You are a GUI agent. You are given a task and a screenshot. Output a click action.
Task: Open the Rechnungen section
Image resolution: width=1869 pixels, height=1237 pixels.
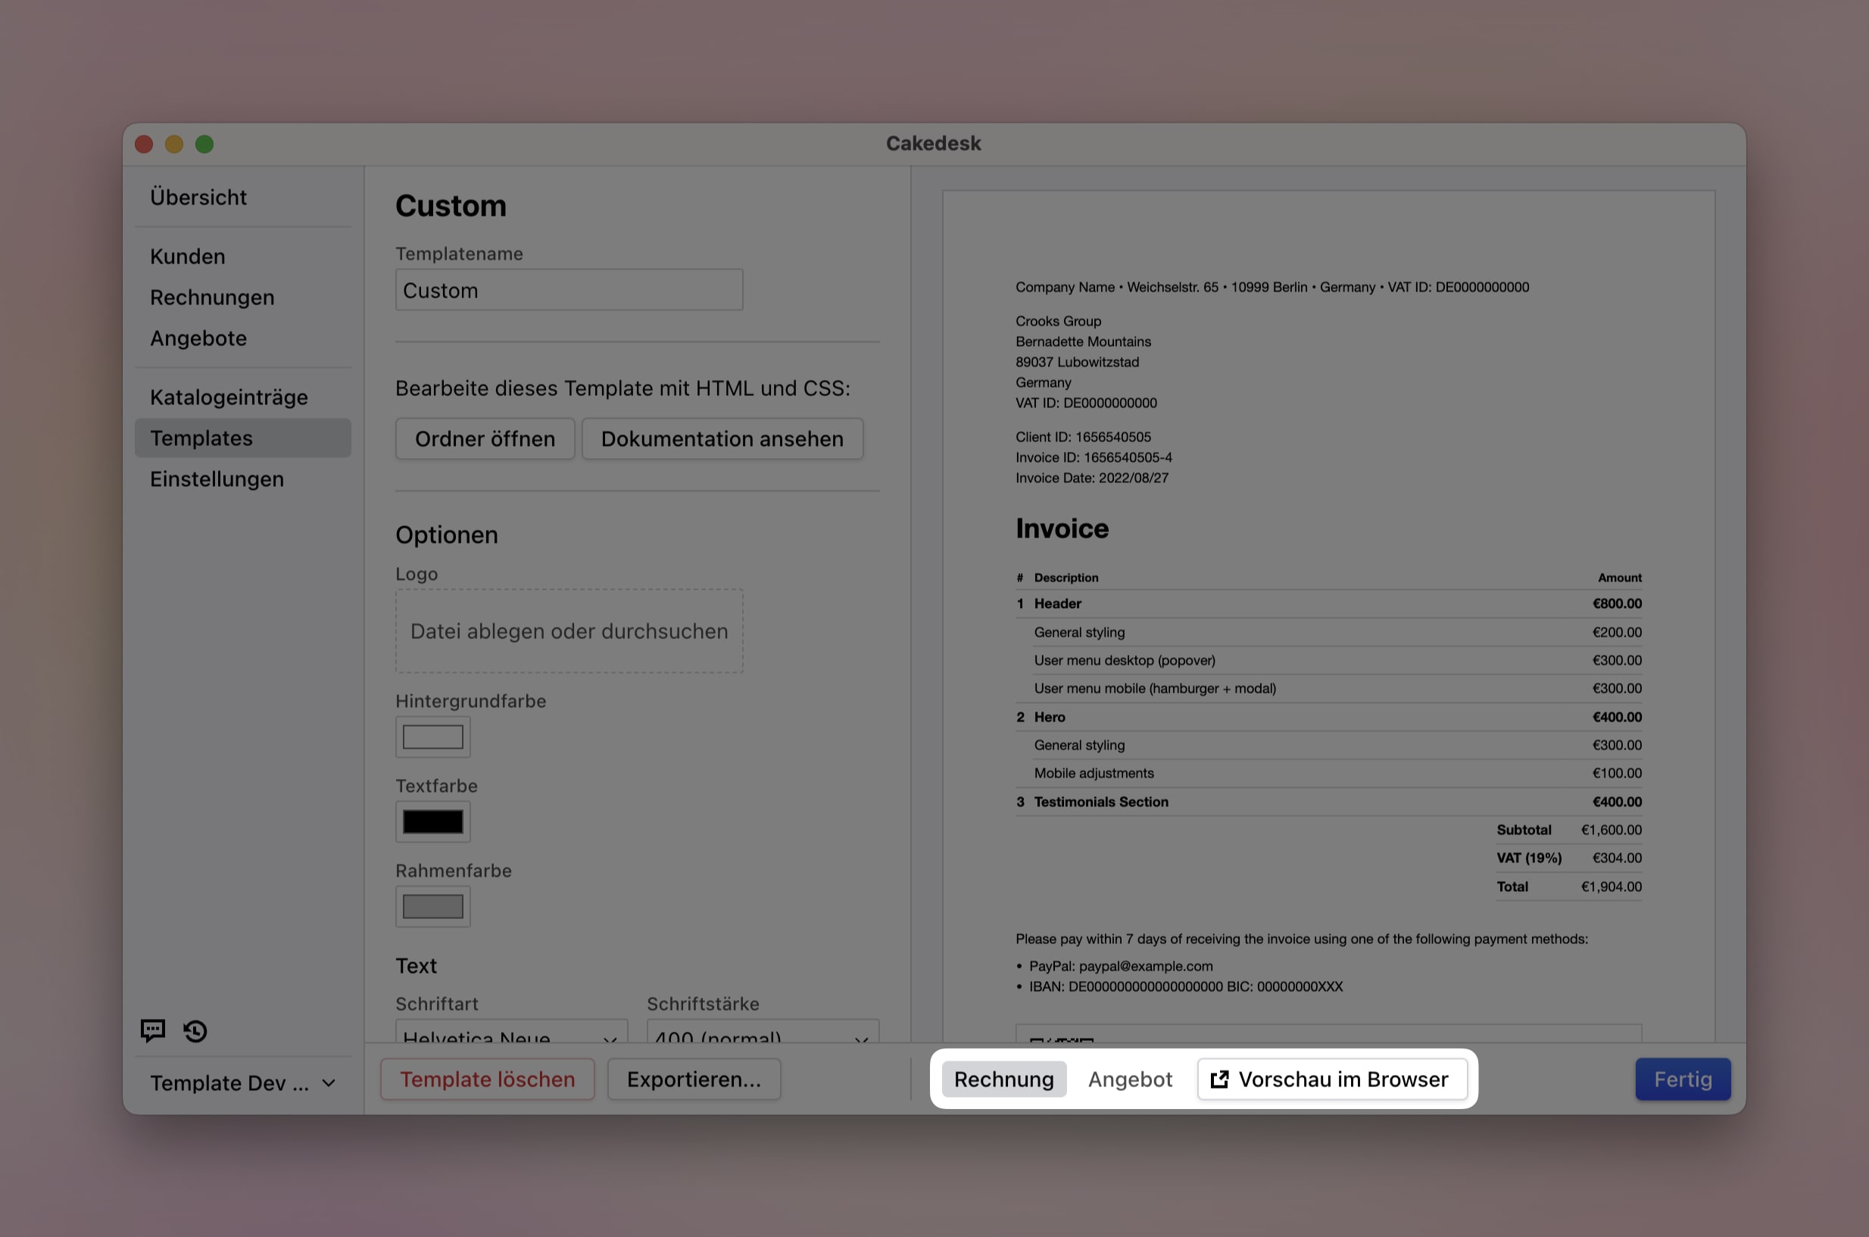[212, 298]
